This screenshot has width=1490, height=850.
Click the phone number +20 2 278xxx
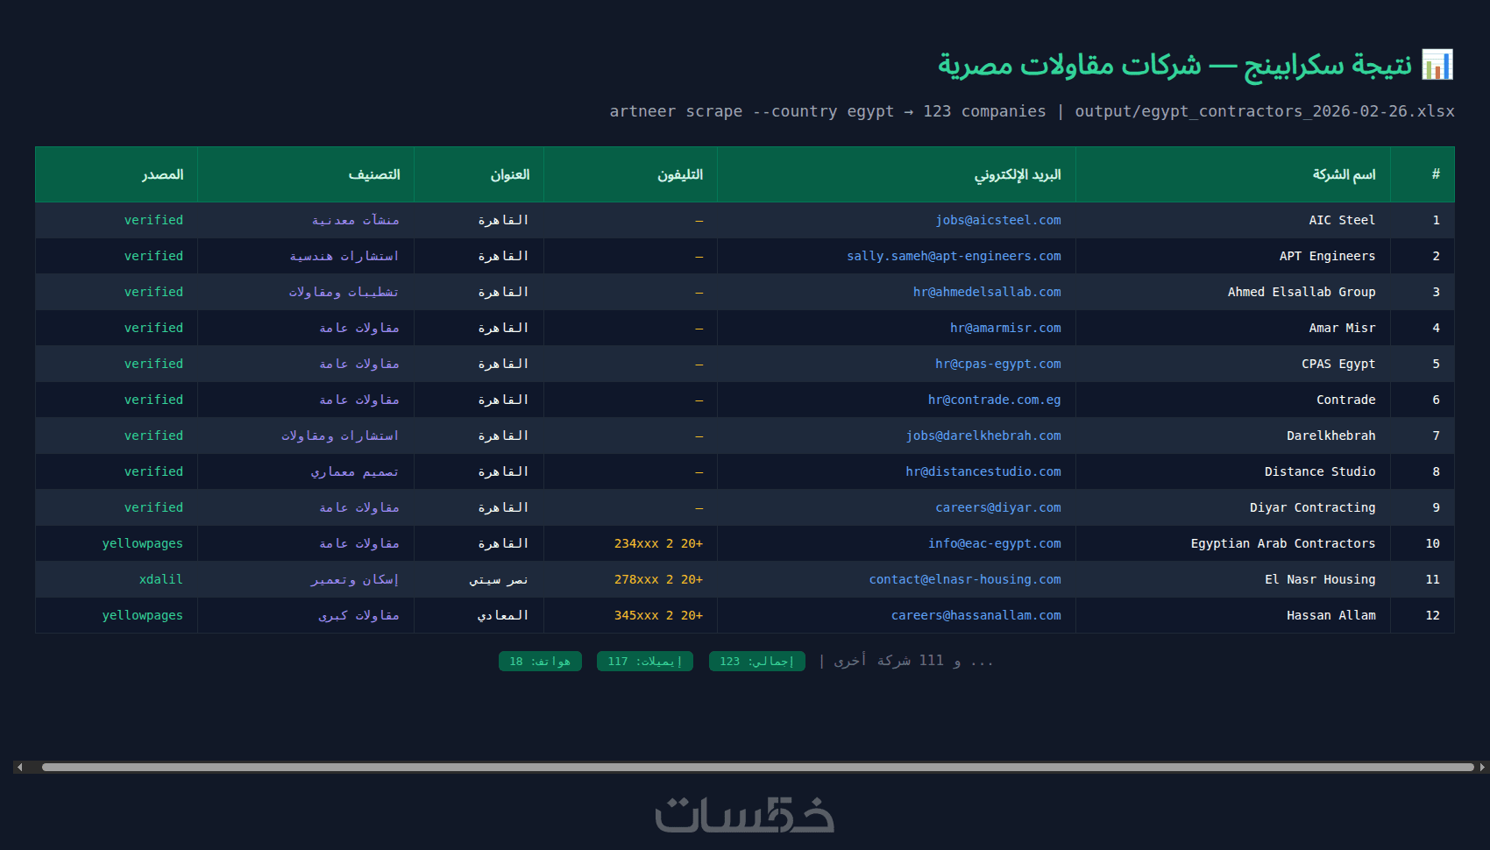point(658,579)
